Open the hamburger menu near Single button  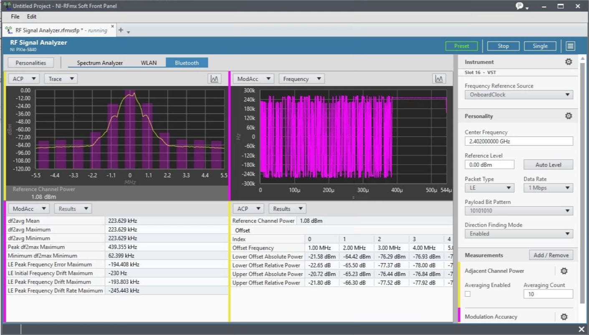point(570,46)
